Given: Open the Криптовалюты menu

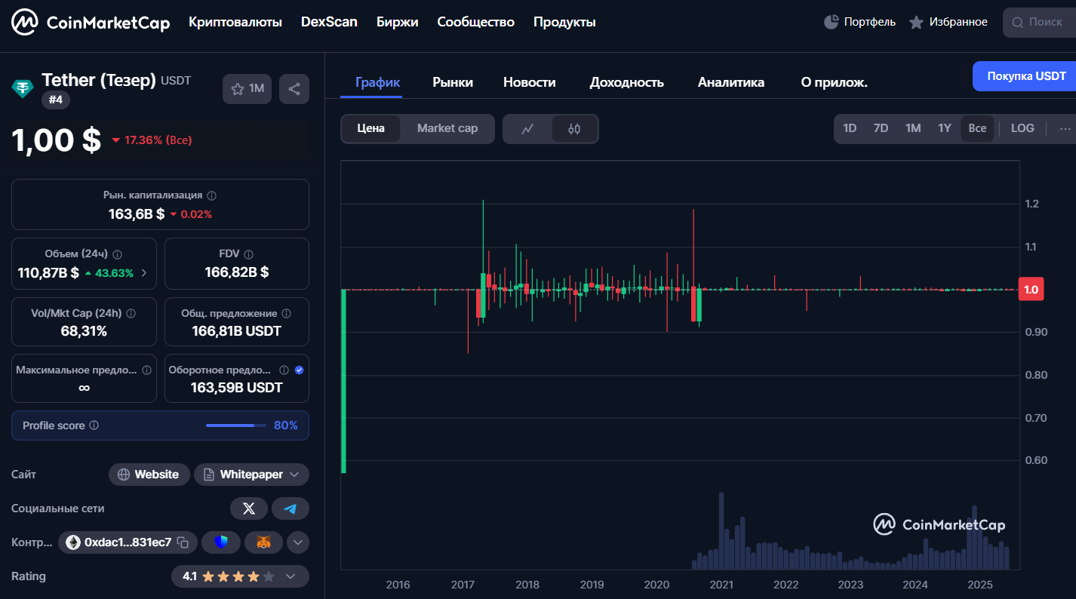Looking at the screenshot, I should (235, 23).
